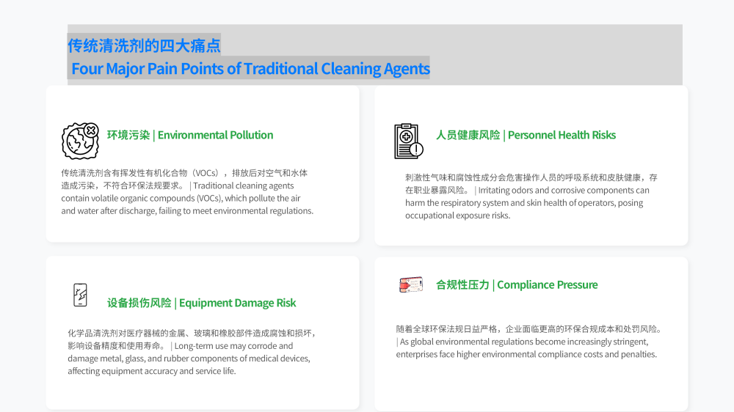Click the 'Equipment Damage Risk' heading text
The image size is (734, 412).
237,303
